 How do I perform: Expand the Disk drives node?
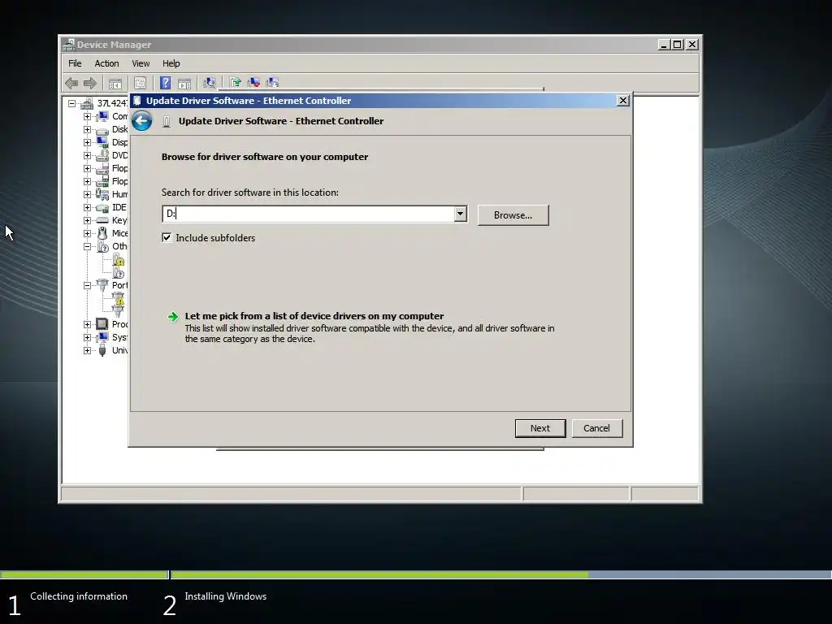click(87, 129)
